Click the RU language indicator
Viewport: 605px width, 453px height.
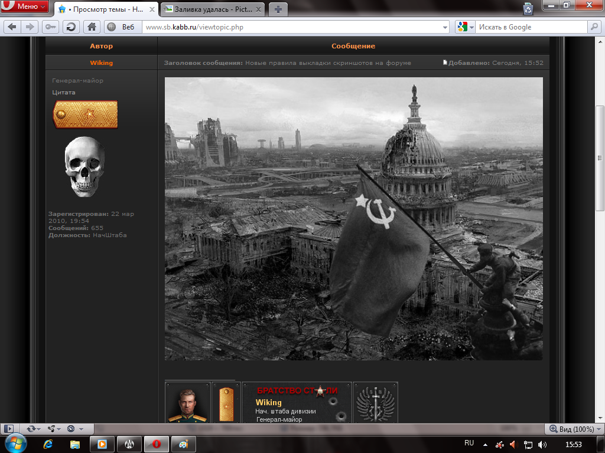click(x=469, y=443)
